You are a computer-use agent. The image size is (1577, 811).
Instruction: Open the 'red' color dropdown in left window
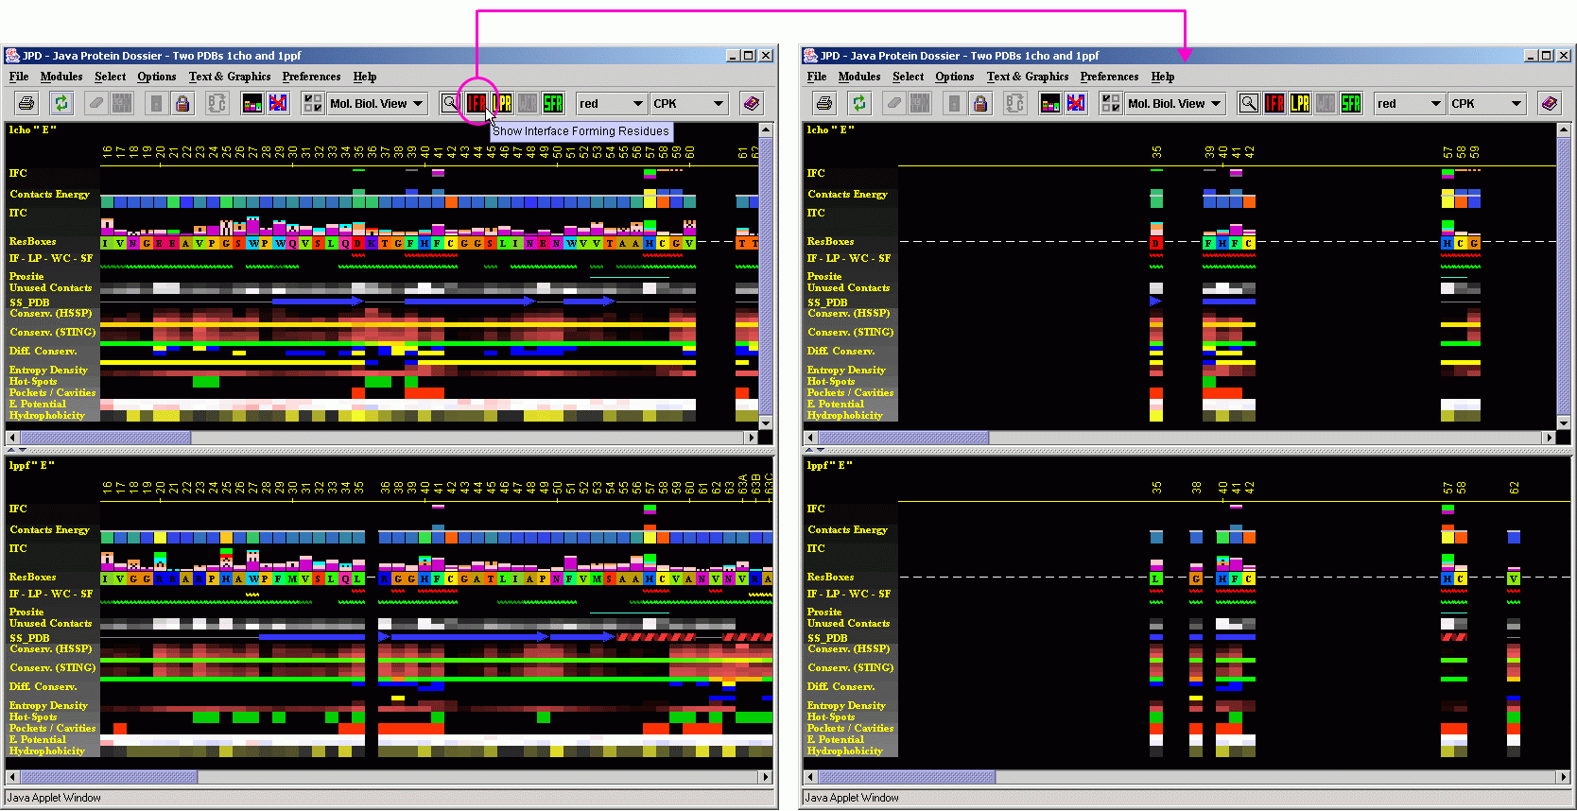(612, 103)
